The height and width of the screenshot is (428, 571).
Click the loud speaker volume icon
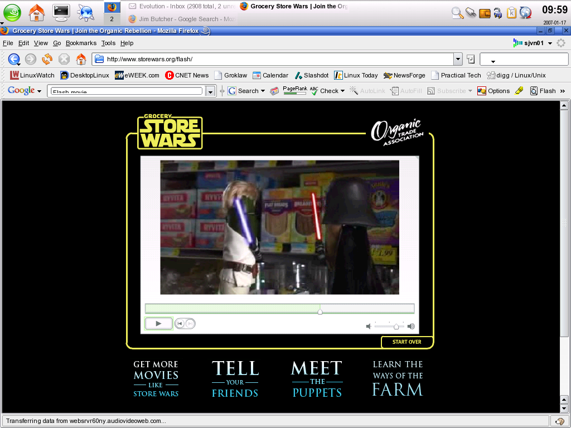pyautogui.click(x=411, y=326)
